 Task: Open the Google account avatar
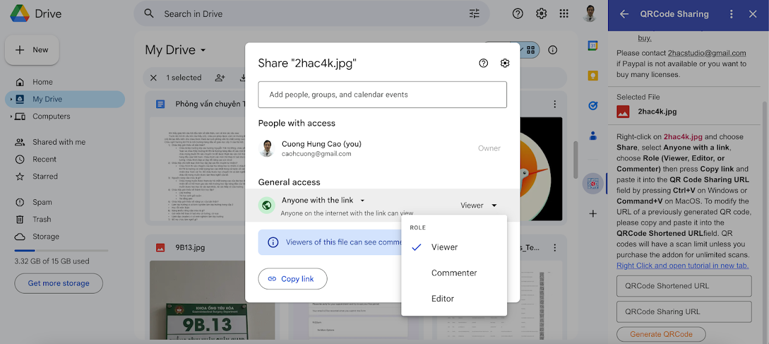point(590,13)
